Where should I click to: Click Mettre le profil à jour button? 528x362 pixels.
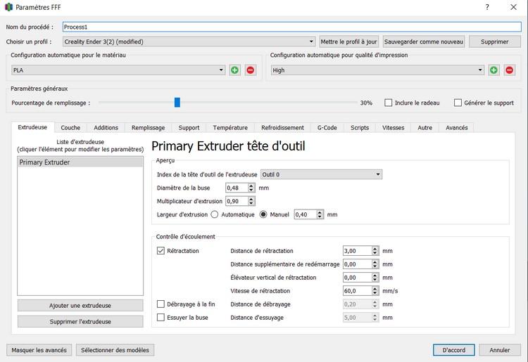tap(349, 41)
